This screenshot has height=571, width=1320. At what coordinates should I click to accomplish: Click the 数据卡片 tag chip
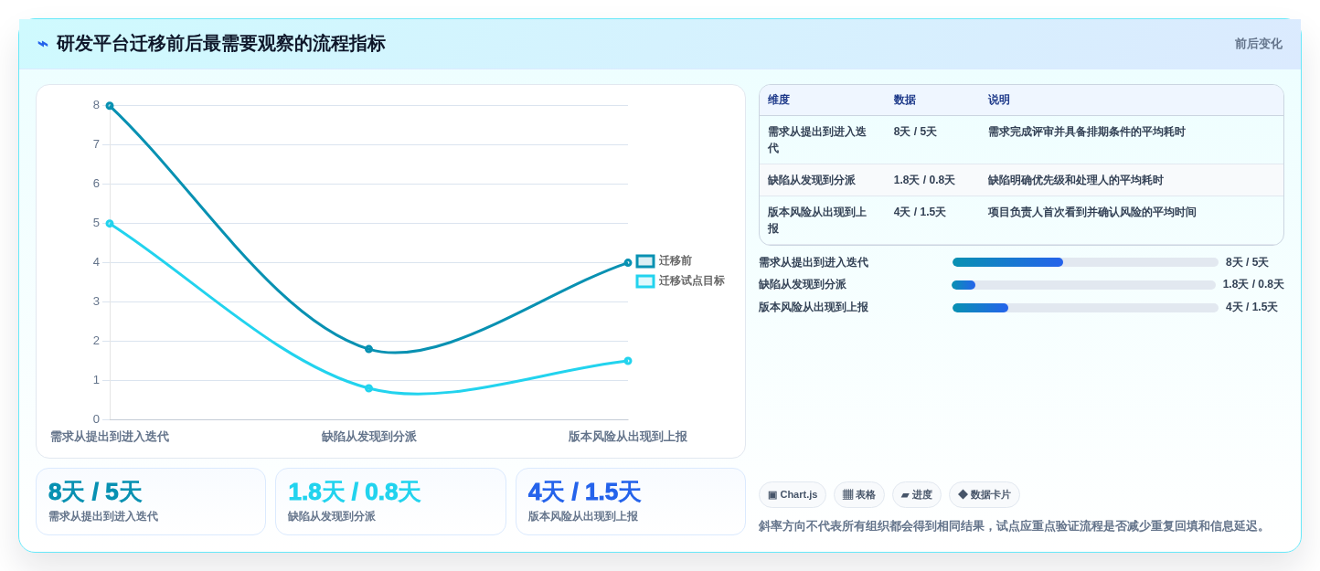point(985,495)
